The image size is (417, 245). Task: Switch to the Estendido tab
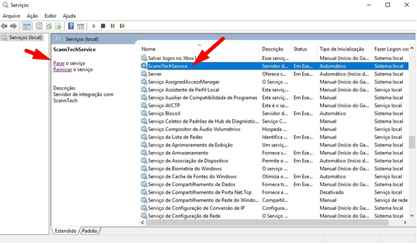click(x=65, y=231)
